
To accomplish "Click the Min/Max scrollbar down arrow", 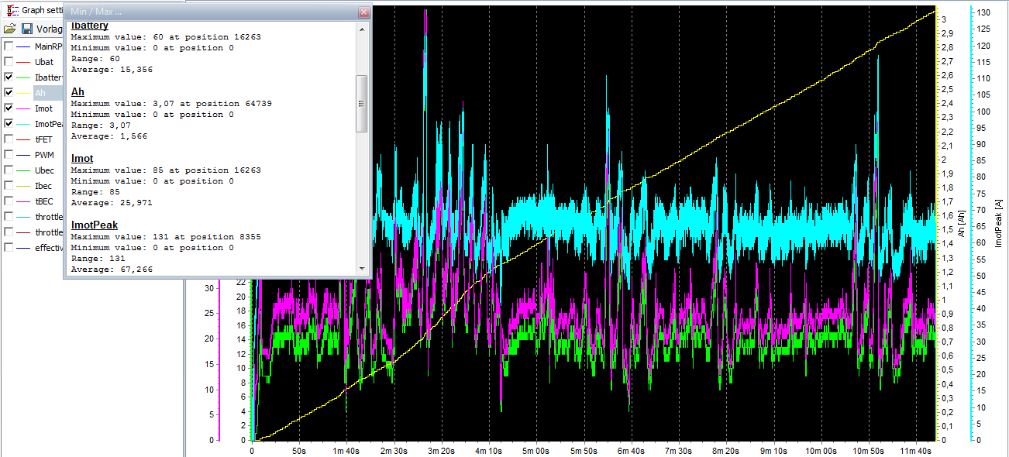I will [361, 268].
